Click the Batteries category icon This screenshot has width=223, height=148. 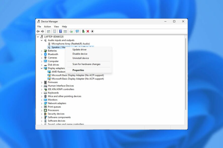(45, 51)
